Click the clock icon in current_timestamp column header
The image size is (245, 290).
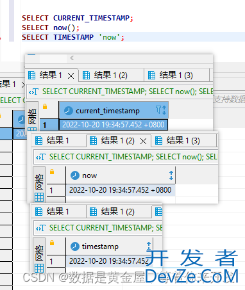(69, 111)
